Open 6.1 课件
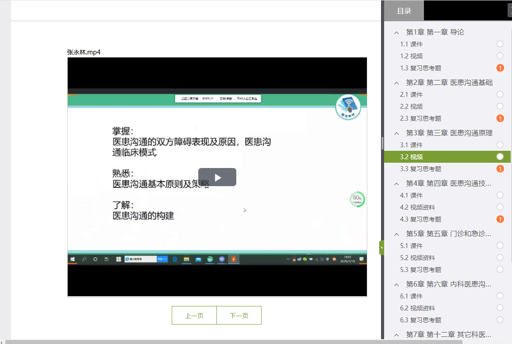 (x=411, y=296)
